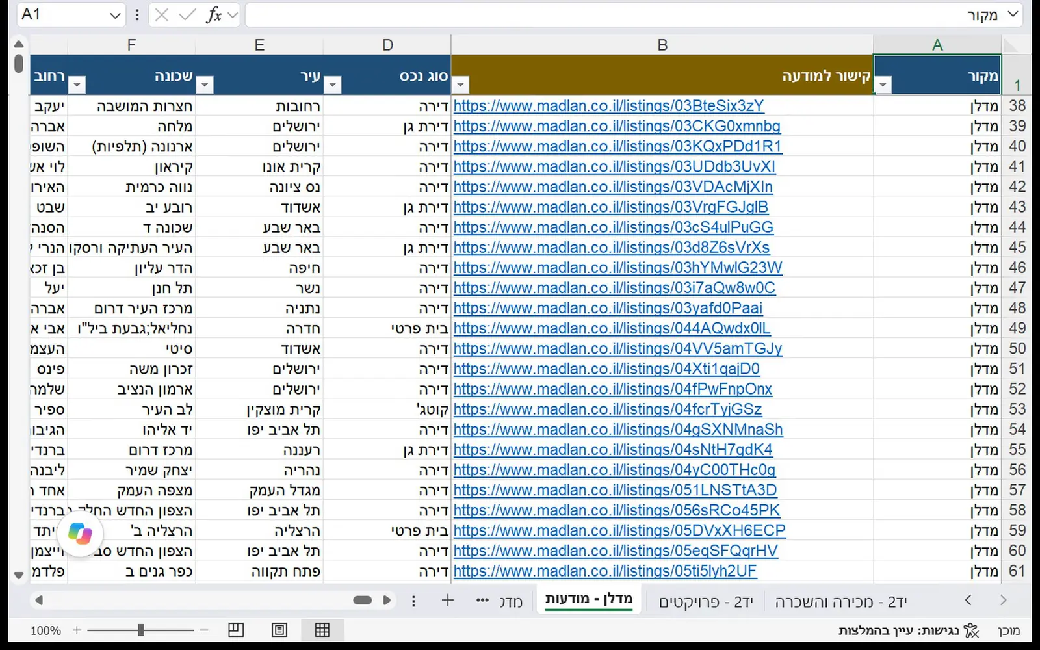Select cell קוטג' in property type column
Screen dimensions: 1040x650
pos(387,409)
